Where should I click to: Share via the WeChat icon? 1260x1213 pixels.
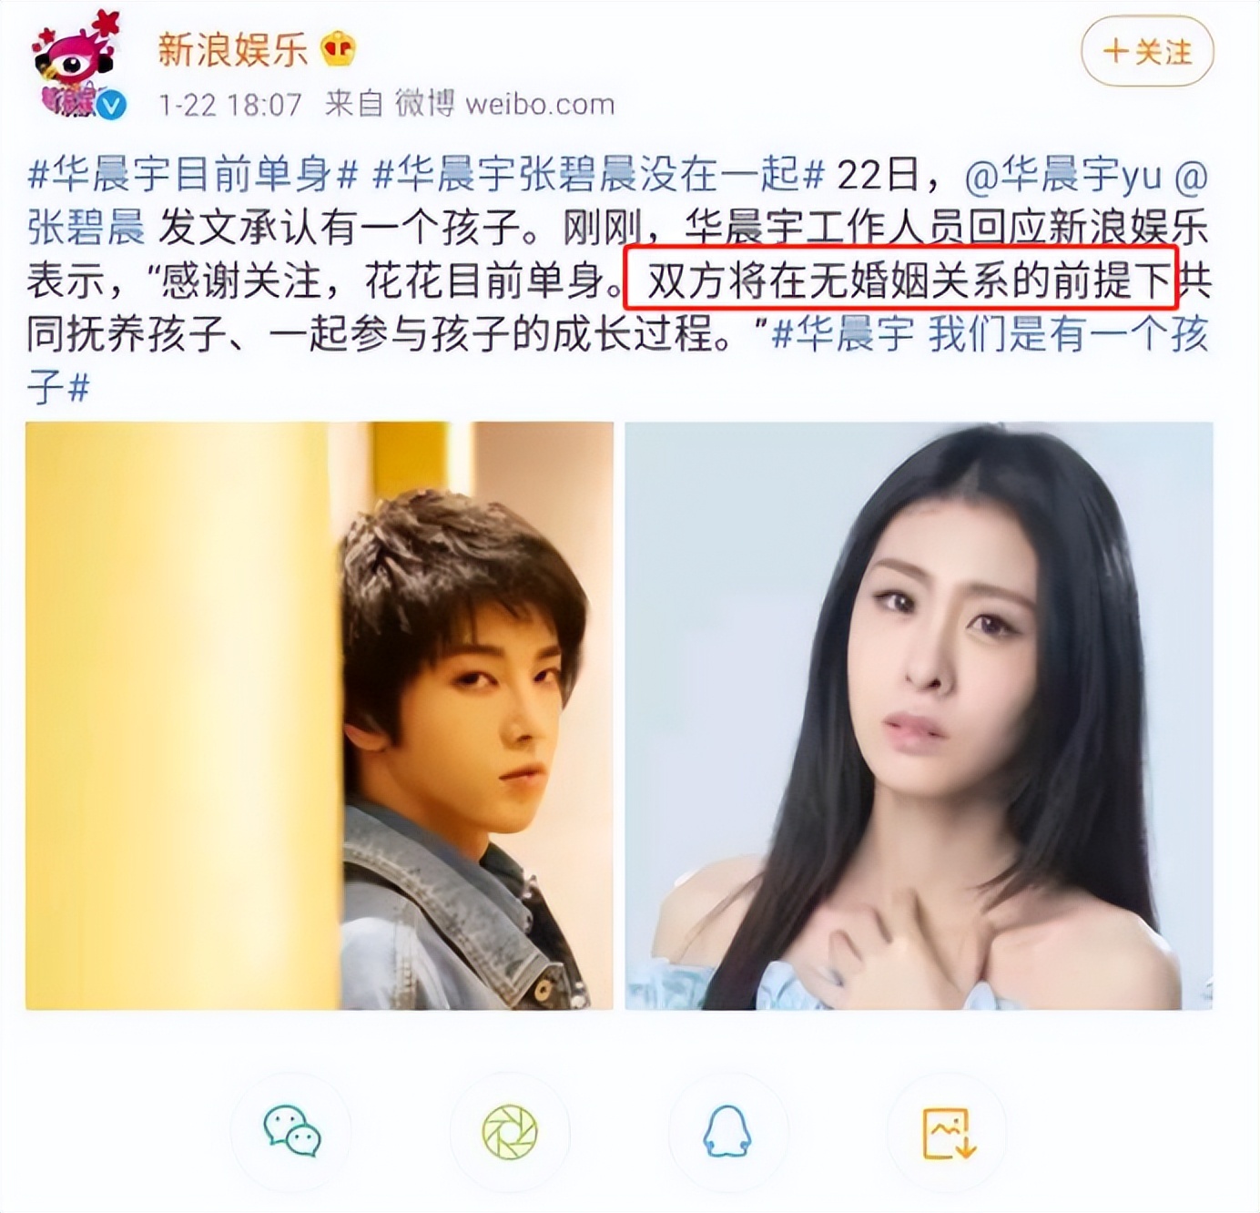point(291,1132)
